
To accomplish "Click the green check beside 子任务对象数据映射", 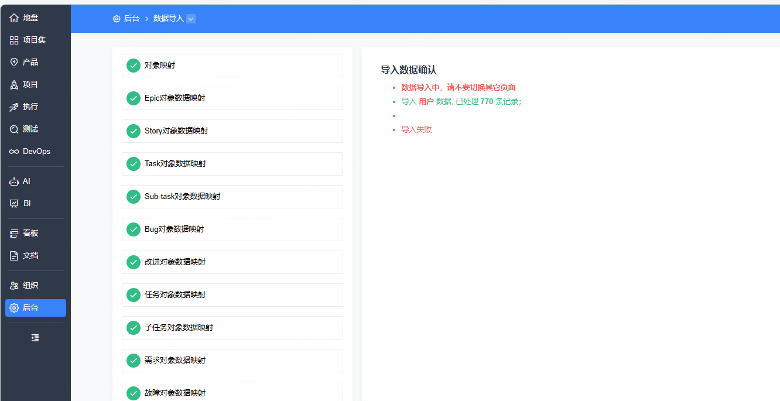I will 134,328.
